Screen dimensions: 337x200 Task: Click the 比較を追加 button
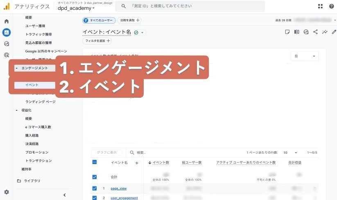pos(129,20)
